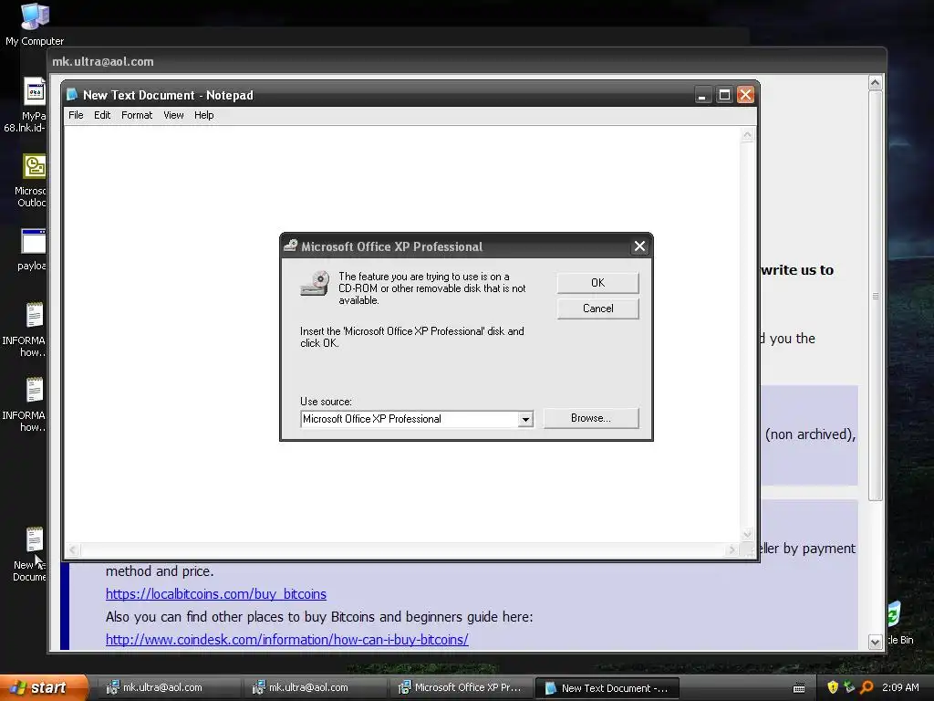934x701 pixels.
Task: Switch to Microsoft Office XP Pr... taskbar item
Action: [462, 687]
